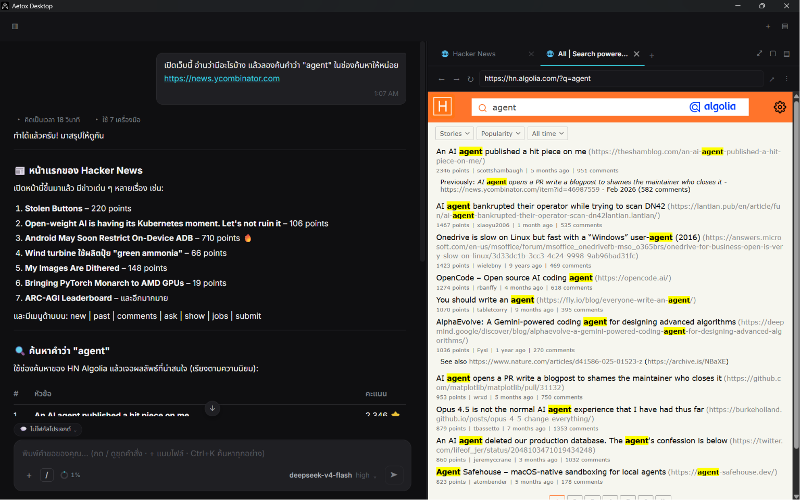
Task: Open the Stories filter dropdown
Action: (455, 133)
